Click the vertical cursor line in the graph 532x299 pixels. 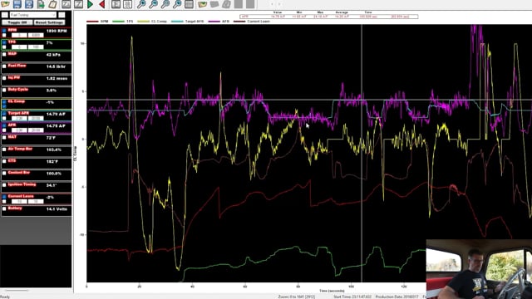coord(362,153)
